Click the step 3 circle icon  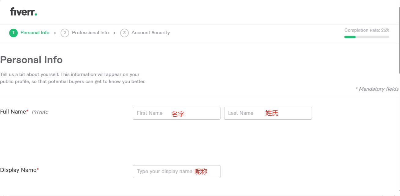pyautogui.click(x=124, y=33)
